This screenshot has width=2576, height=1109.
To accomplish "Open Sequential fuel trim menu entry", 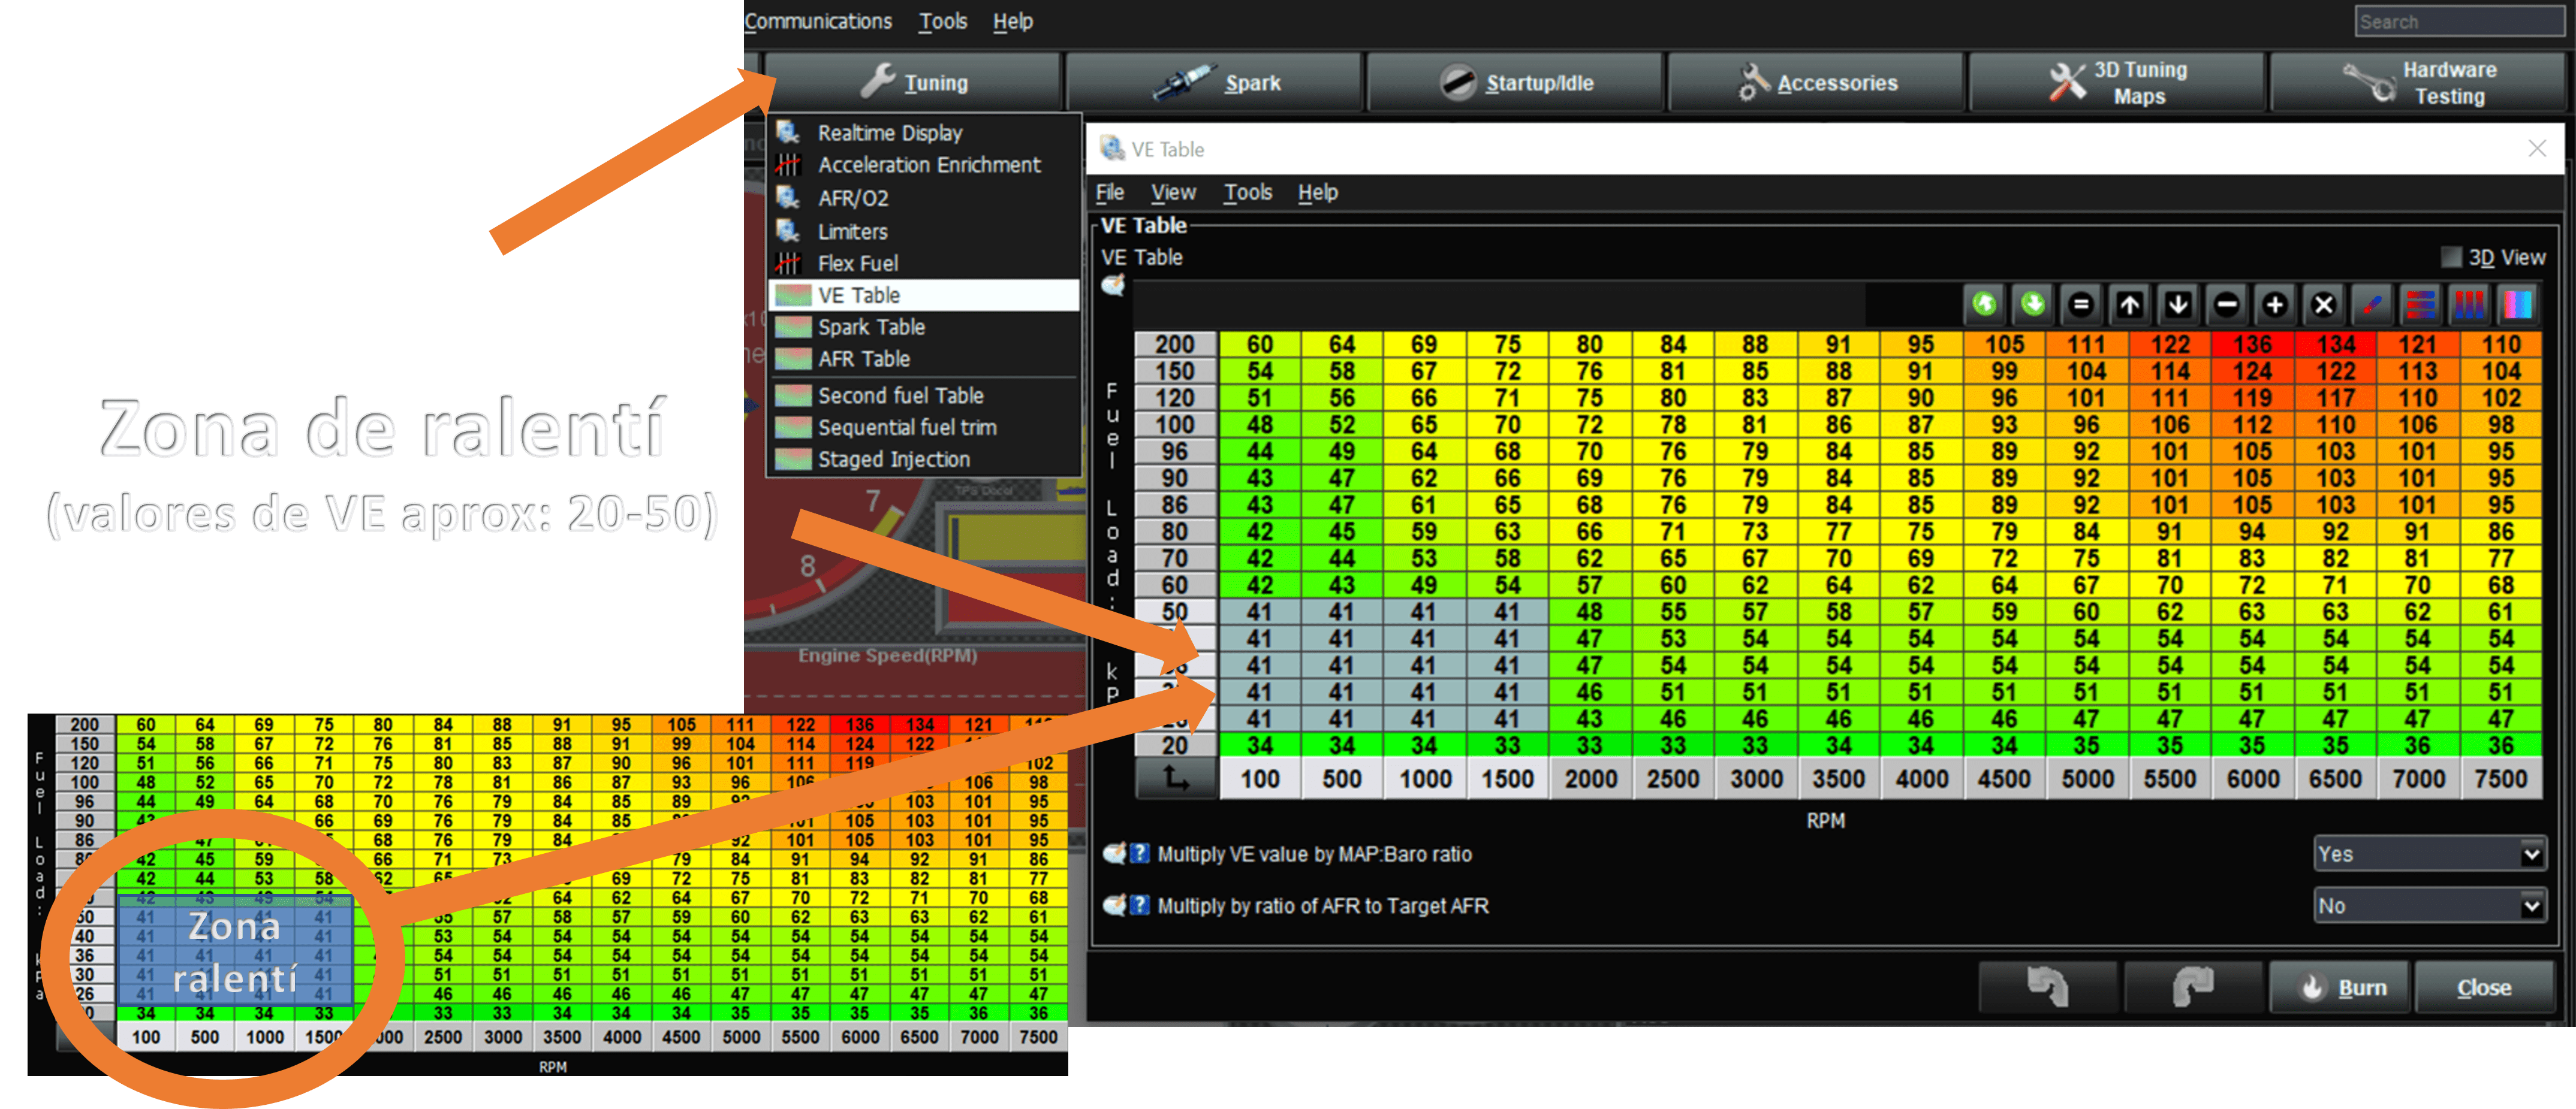I will [924, 427].
